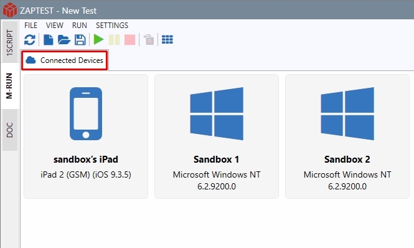The image size is (414, 248).
Task: Open the RUN menu
Action: point(80,26)
